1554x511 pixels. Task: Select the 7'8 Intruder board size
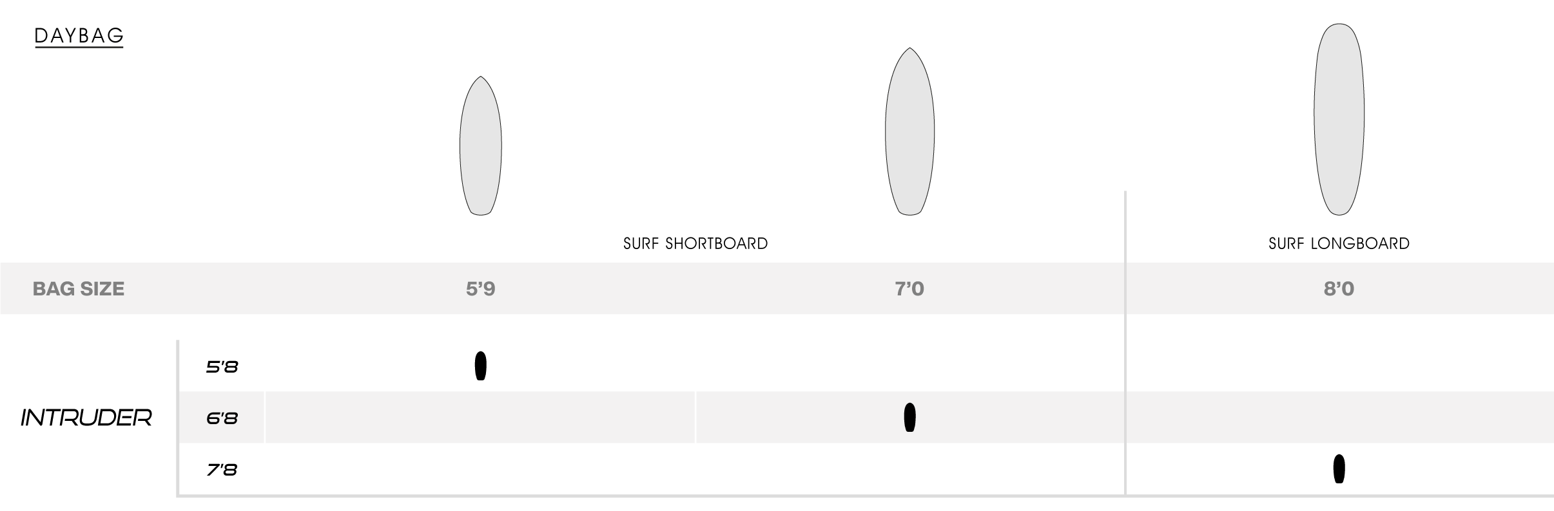[x=222, y=470]
